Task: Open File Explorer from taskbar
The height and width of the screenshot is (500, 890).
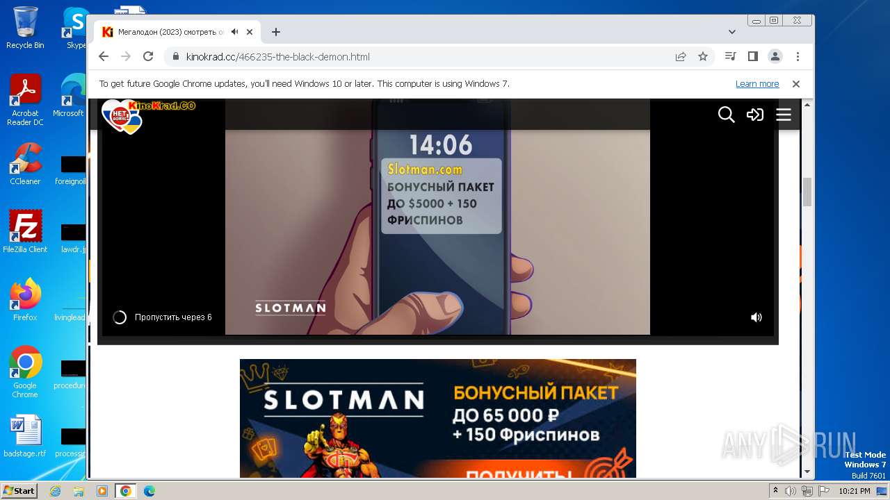Action: coord(79,491)
